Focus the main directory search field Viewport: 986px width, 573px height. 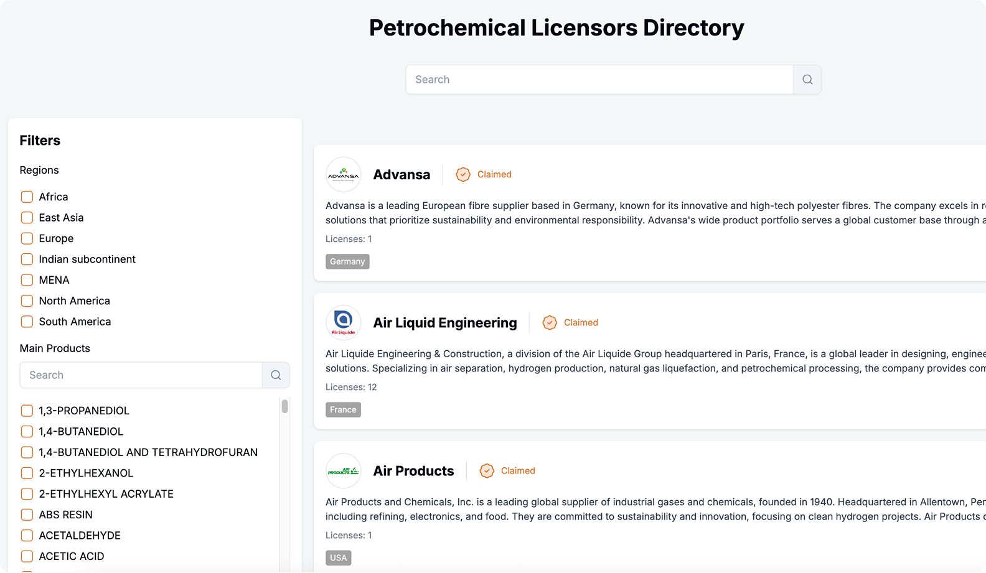pos(599,80)
